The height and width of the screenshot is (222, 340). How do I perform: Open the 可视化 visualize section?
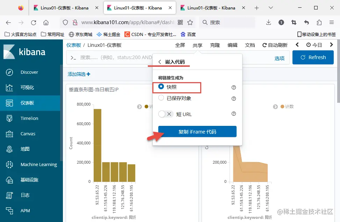tap(27, 87)
